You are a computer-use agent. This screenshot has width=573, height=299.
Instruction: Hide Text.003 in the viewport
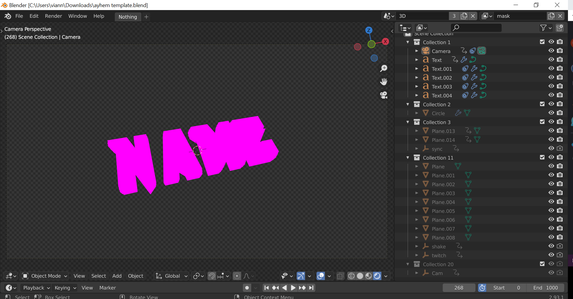[x=551, y=86]
